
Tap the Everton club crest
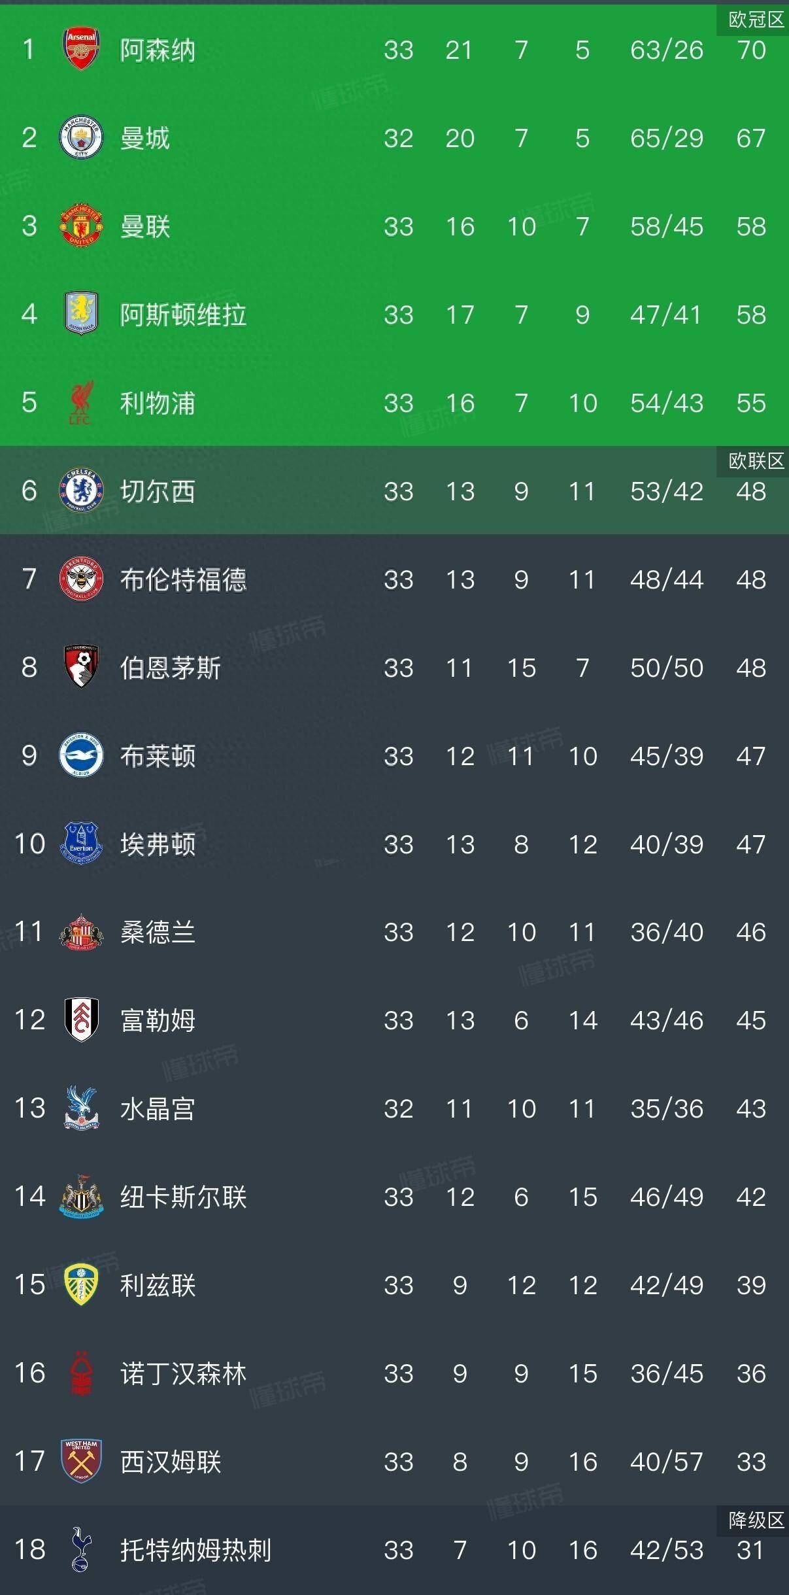pos(81,844)
